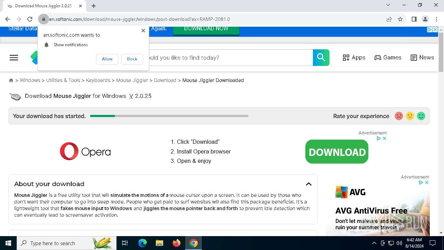The width and height of the screenshot is (444, 250).
Task: Rate experience with yellow neutral face
Action: point(410,116)
